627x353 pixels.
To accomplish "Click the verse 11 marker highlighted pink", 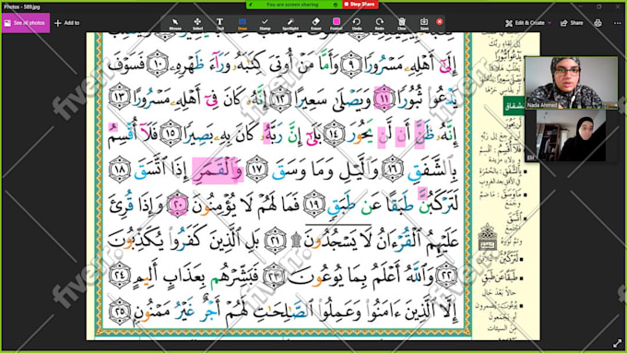I will coord(383,98).
